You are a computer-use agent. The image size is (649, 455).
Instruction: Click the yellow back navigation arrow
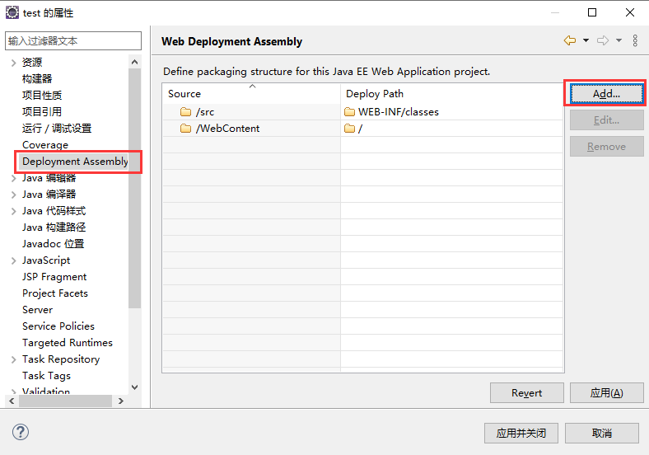click(x=570, y=40)
